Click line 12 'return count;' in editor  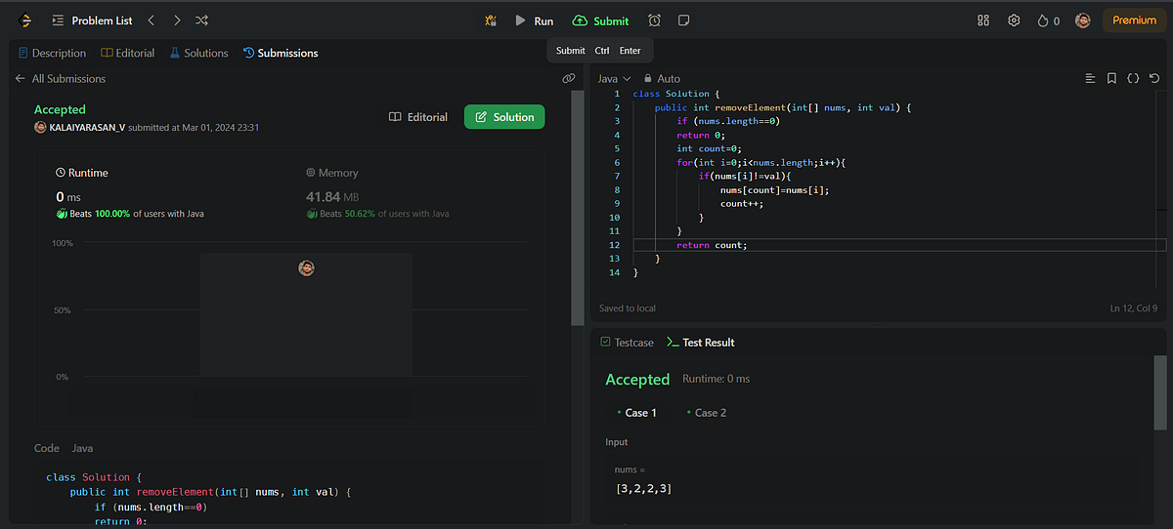pos(711,245)
